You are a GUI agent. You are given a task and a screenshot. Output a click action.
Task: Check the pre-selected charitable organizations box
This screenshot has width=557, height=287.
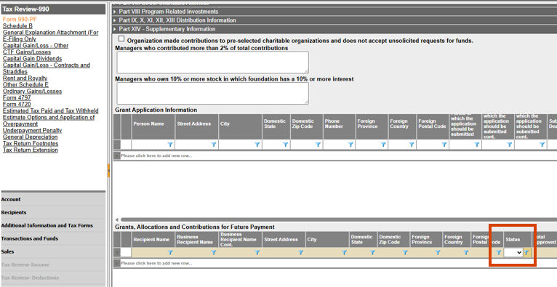(121, 39)
